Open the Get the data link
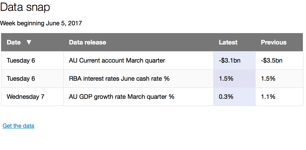Viewport: 306px width, 150px height. 18,126
